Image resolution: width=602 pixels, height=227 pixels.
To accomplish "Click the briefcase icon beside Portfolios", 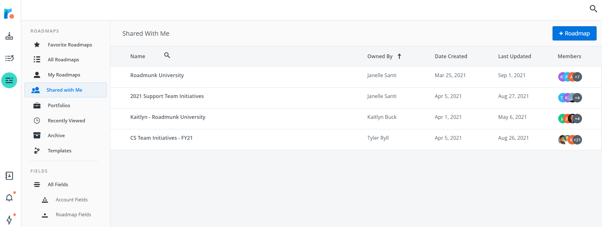I will point(37,105).
